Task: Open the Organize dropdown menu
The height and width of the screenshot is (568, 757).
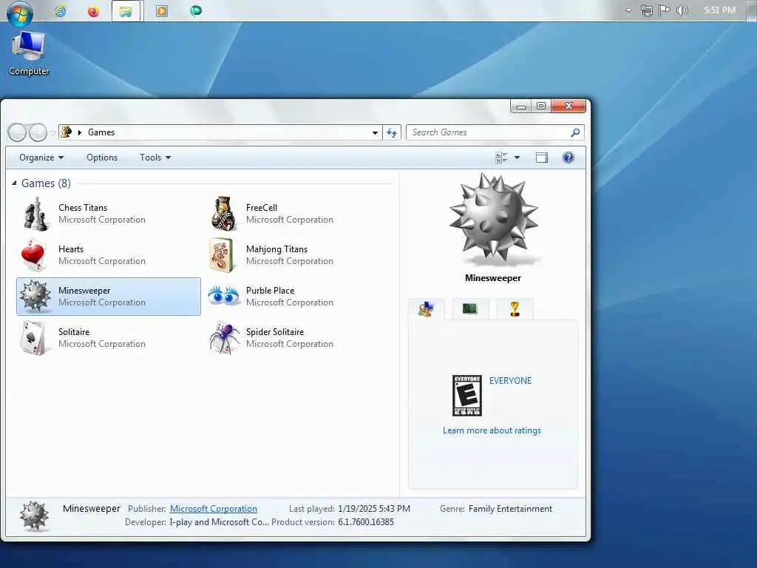Action: point(41,158)
